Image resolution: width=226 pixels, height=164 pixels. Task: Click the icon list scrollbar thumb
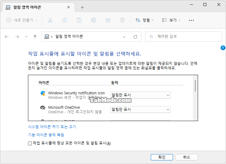click(195, 86)
